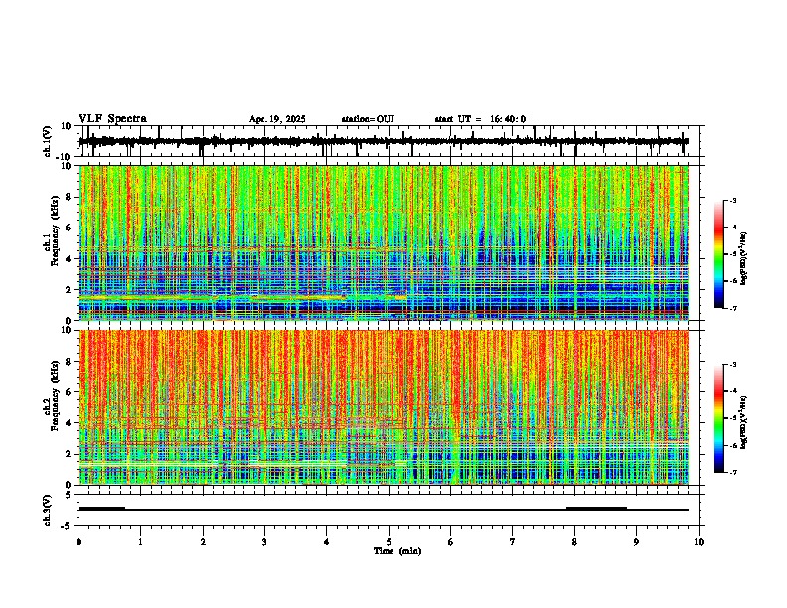Click the 'start UT = 16:40:0' text
Viewport: 787px width, 608px height.
(x=480, y=119)
